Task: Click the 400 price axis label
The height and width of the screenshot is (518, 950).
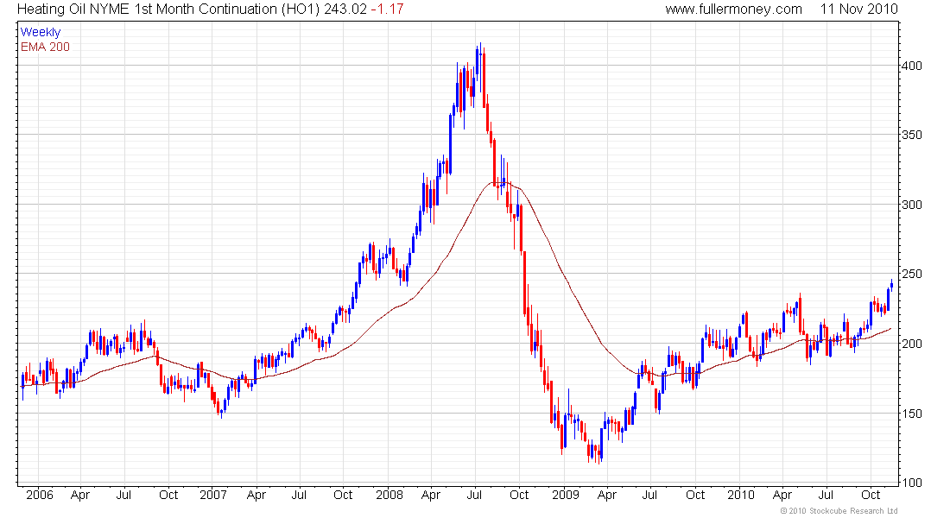Action: click(x=911, y=66)
